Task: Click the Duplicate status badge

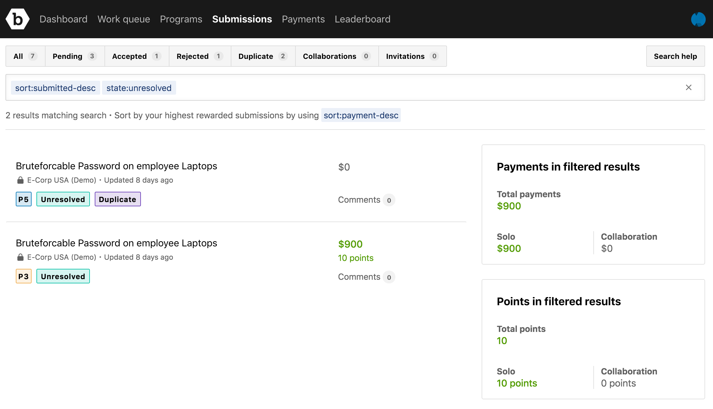Action: pos(118,199)
